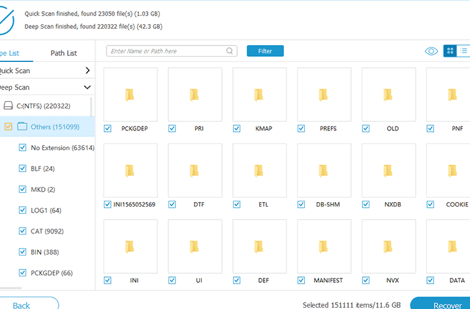Viewport: 470px width, 309px height.
Task: Select LOG1 (64) in the type tree
Action: click(46, 210)
